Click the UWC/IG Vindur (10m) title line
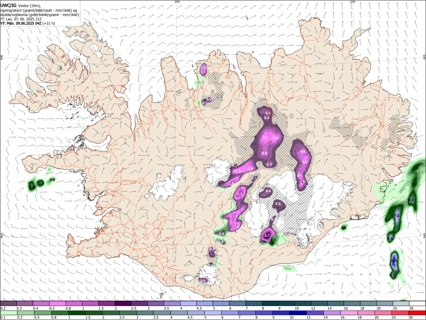The image size is (426, 320). 21,6
